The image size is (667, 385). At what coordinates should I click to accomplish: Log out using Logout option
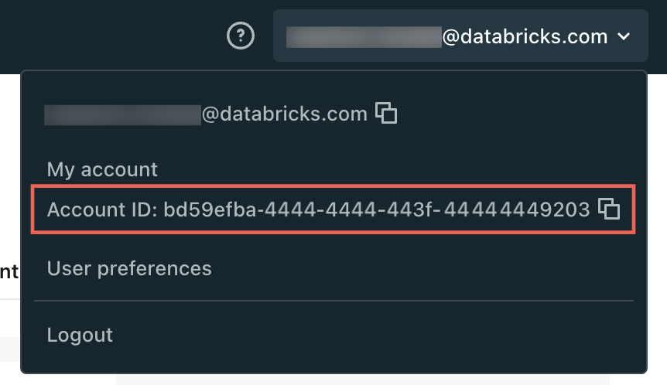coord(80,335)
